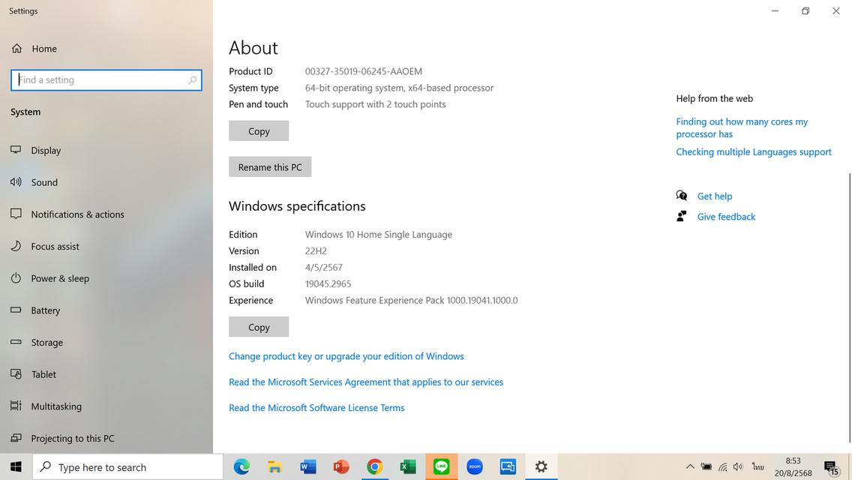
Task: Open the remote desktop app on taskbar
Action: point(508,467)
